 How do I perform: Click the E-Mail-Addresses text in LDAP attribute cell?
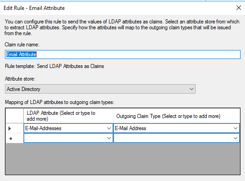coord(43,128)
